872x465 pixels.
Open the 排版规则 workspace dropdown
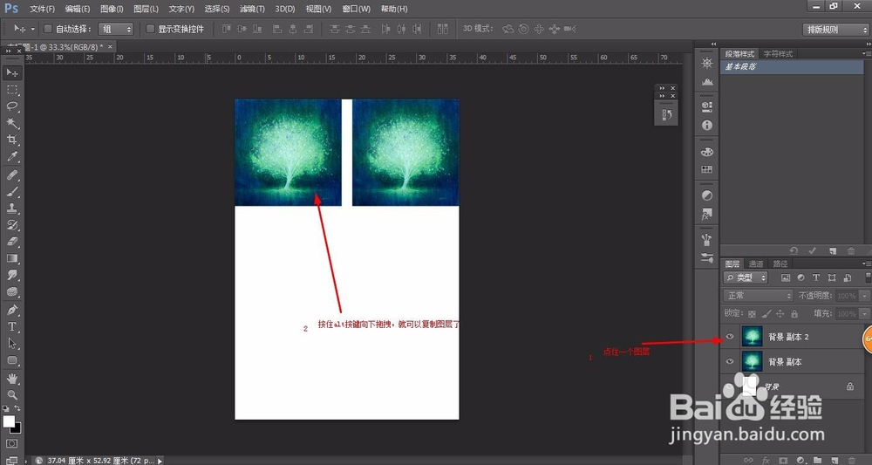[835, 30]
